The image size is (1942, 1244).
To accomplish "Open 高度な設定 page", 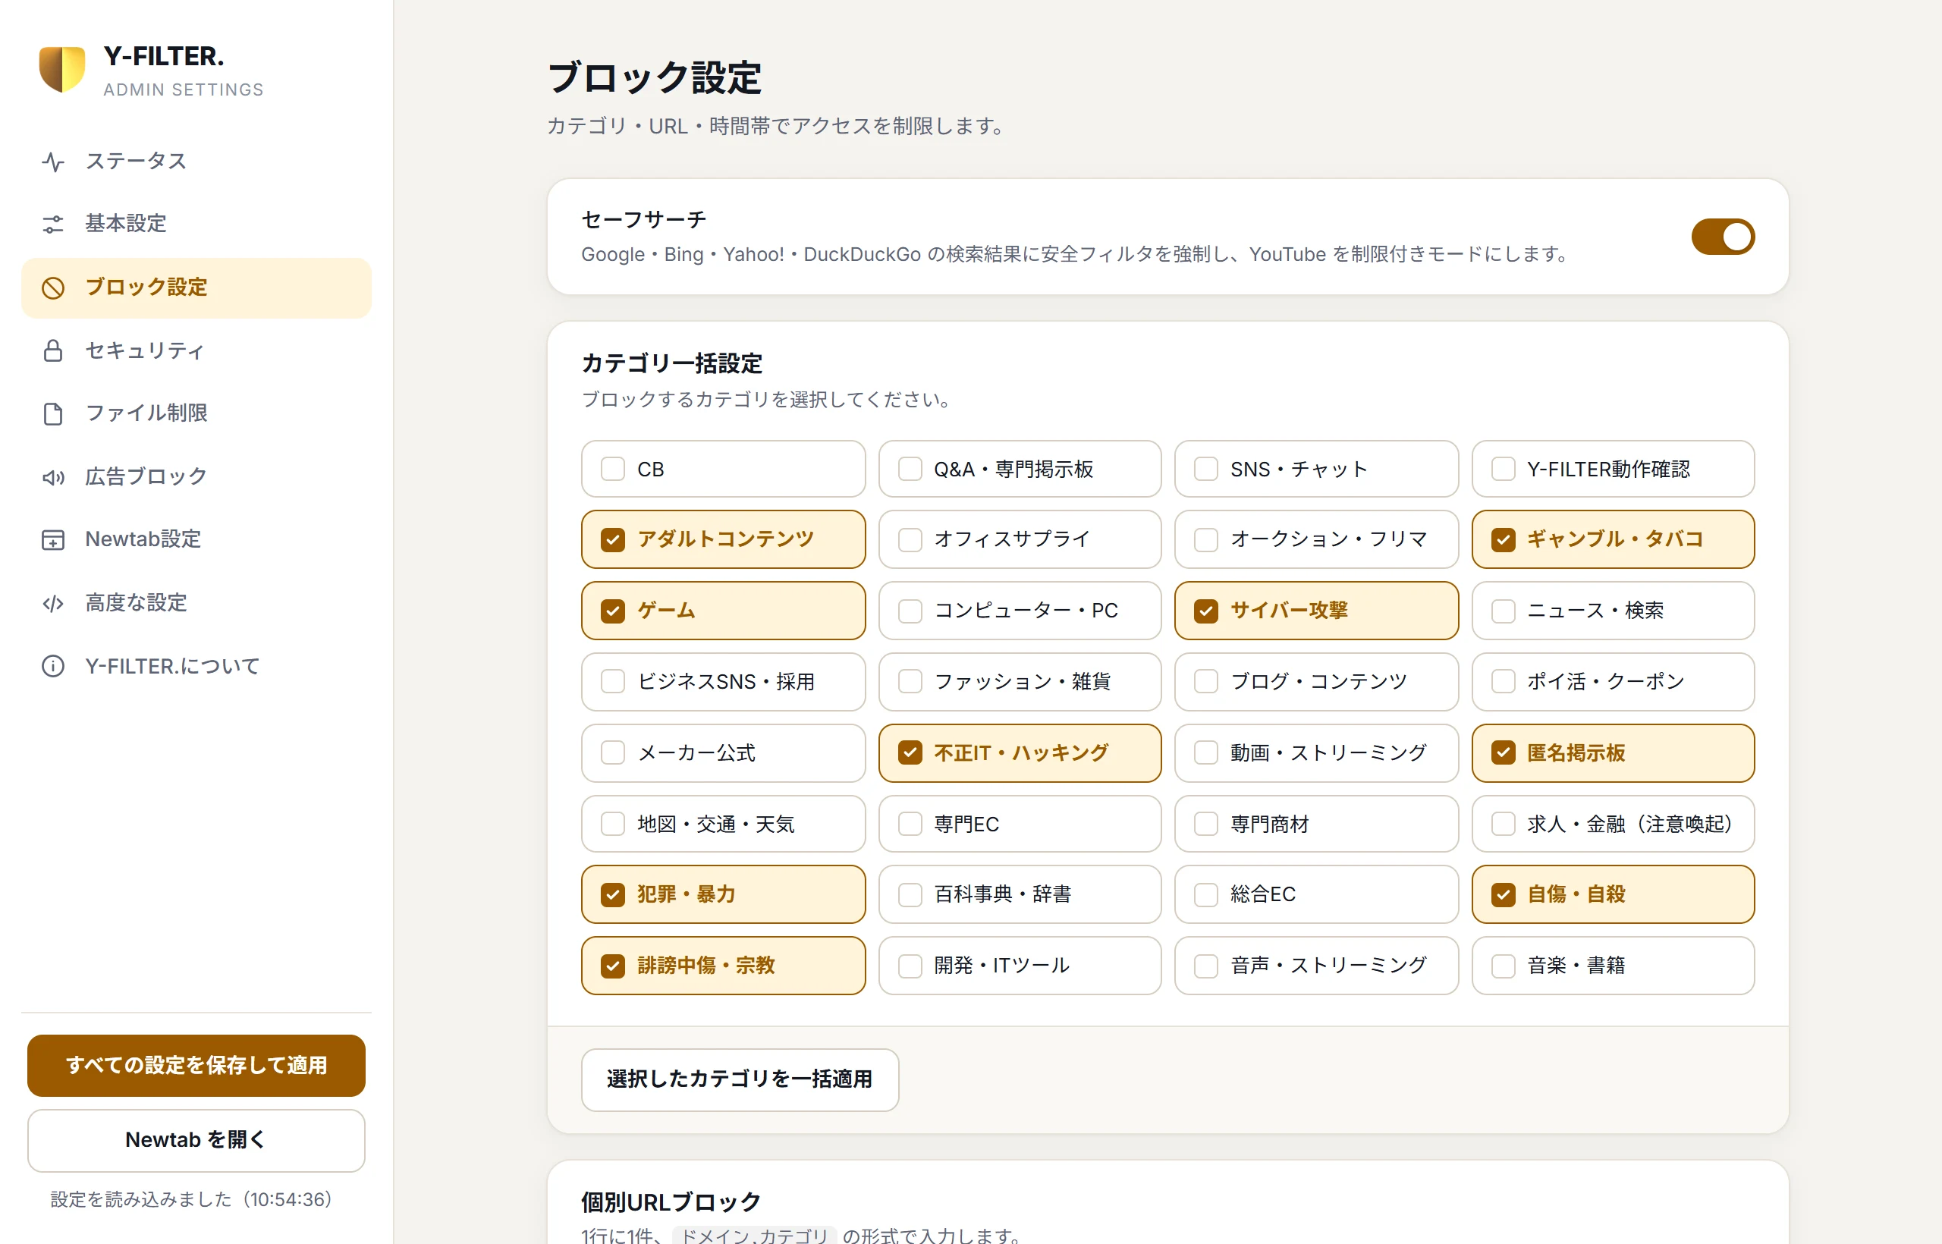I will [x=196, y=604].
